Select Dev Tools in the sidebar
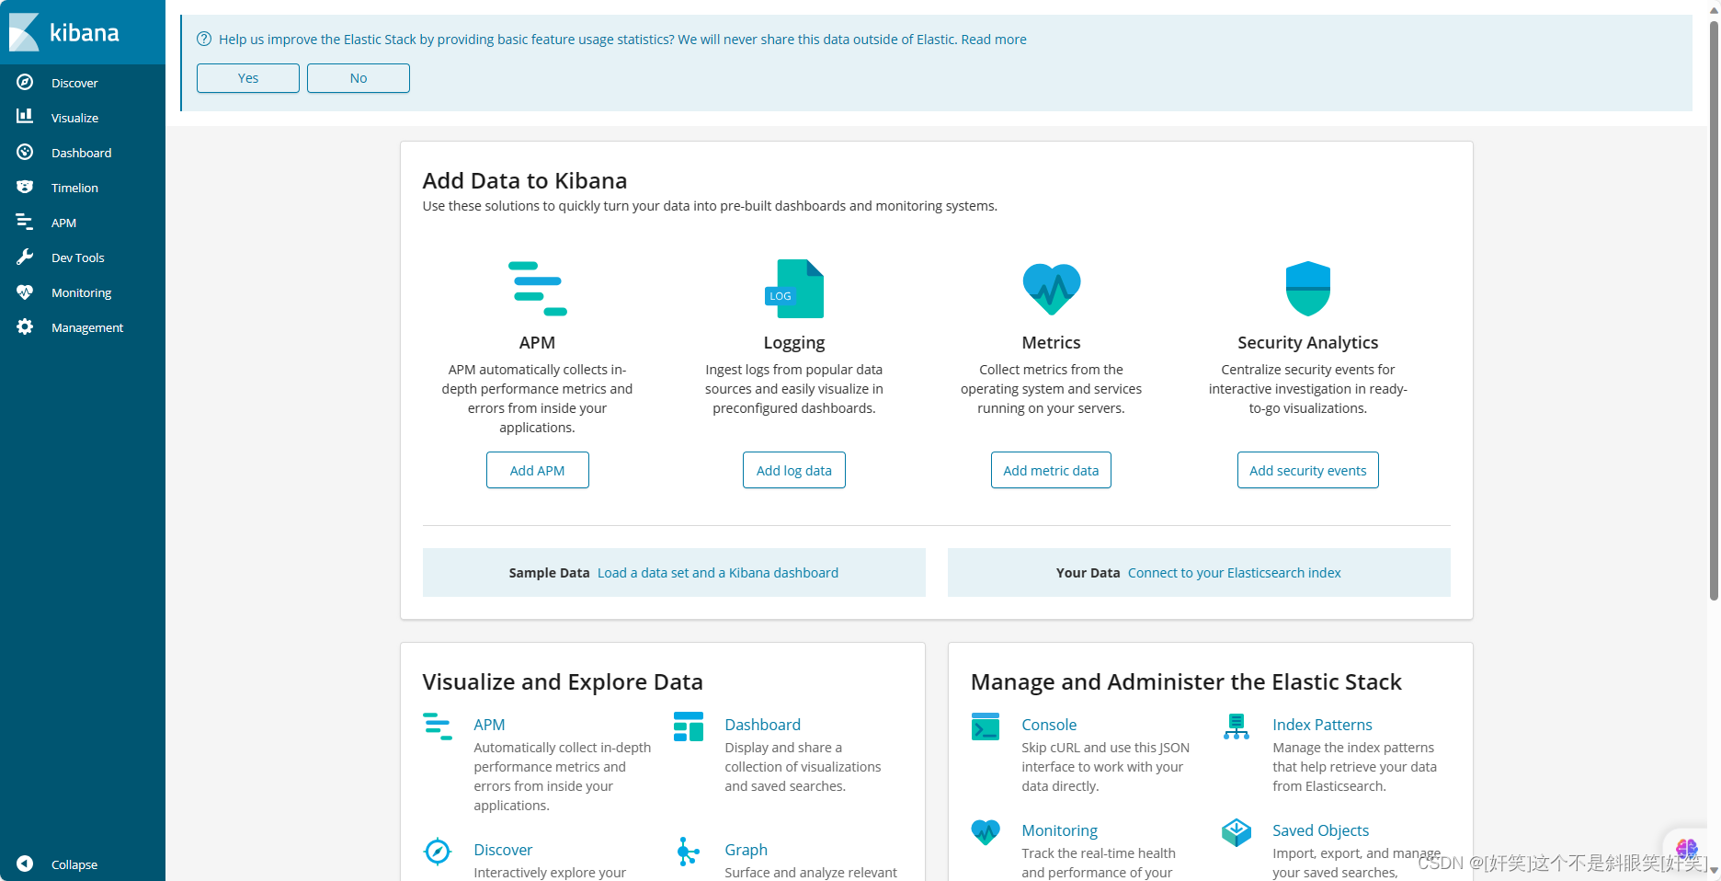1721x881 pixels. coord(78,257)
